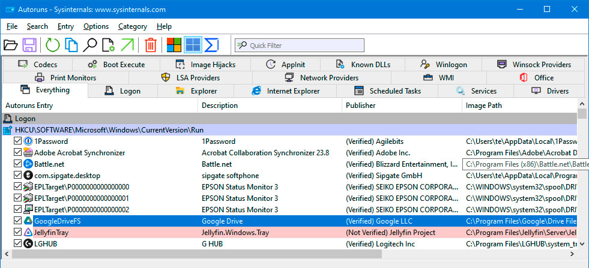This screenshot has width=589, height=268.
Task: Delete selected entry with trash icon
Action: pos(151,45)
